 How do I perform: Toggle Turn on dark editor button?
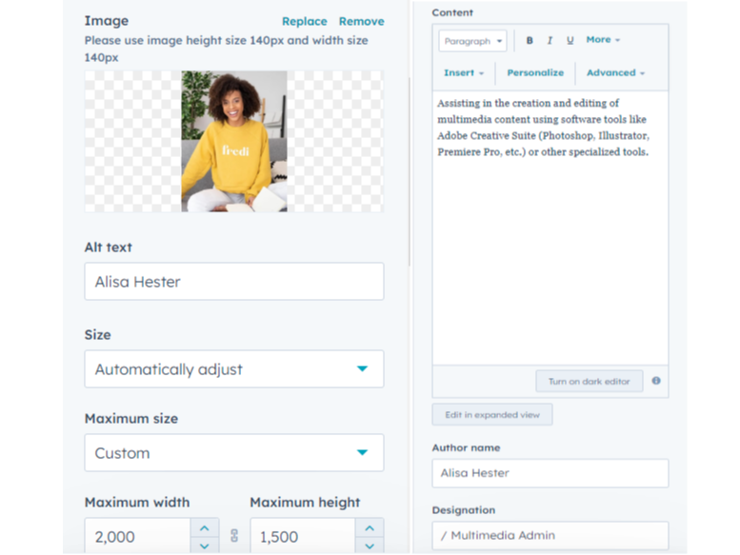point(589,382)
